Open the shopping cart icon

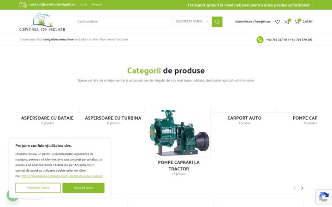[297, 22]
